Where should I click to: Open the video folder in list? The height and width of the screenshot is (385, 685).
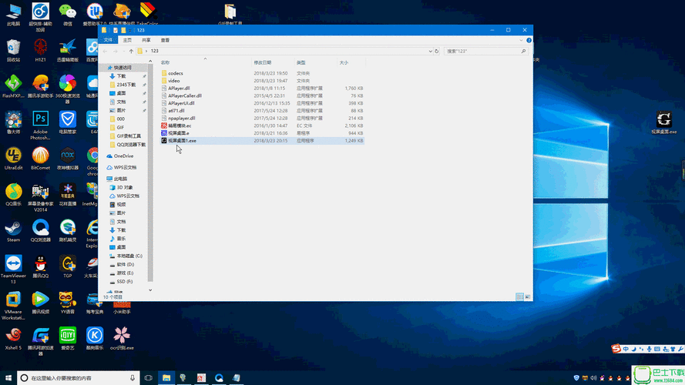point(174,81)
